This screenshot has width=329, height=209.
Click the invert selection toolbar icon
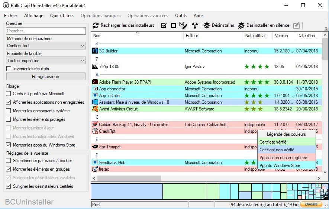[183, 25]
